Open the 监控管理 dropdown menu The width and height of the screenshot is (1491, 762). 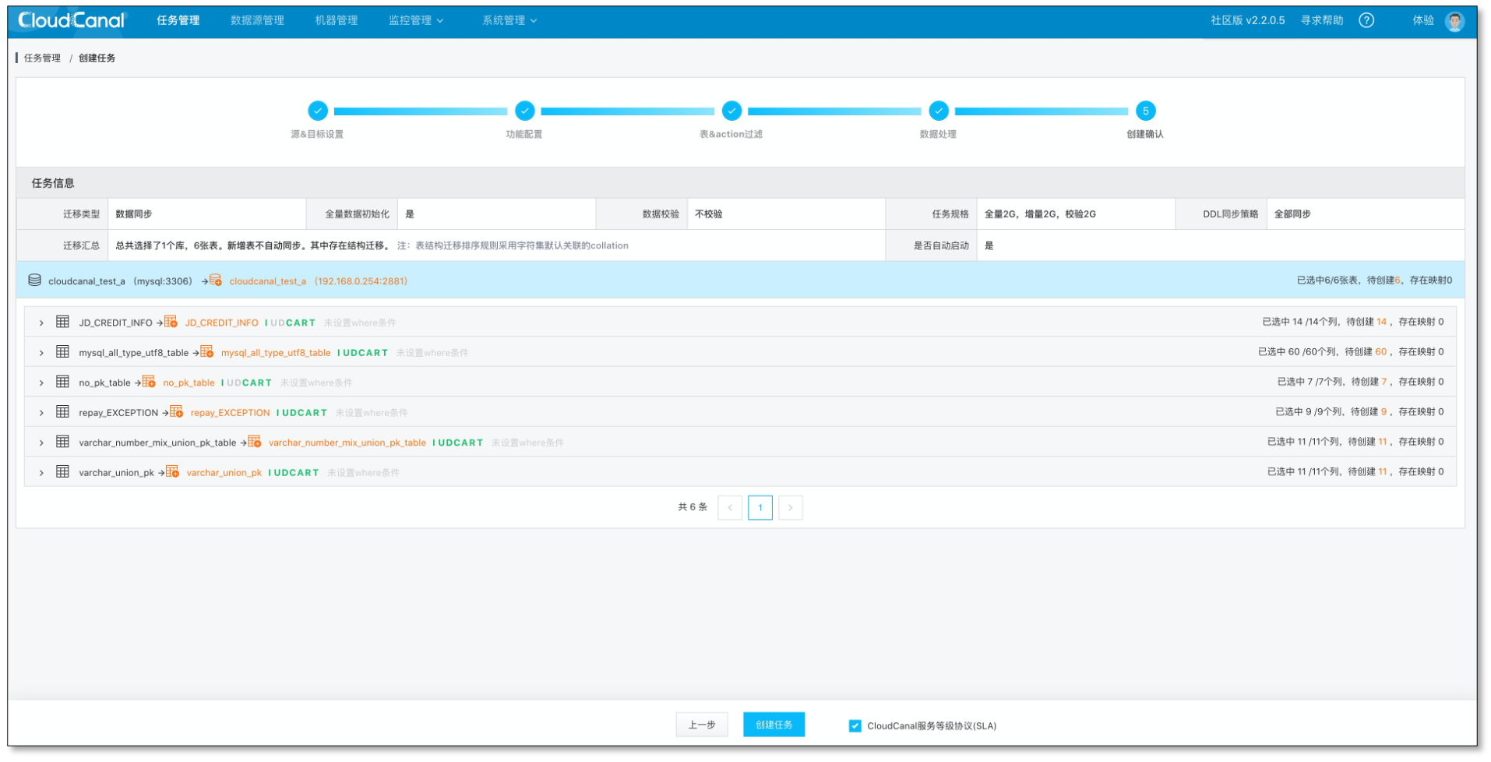(x=415, y=20)
